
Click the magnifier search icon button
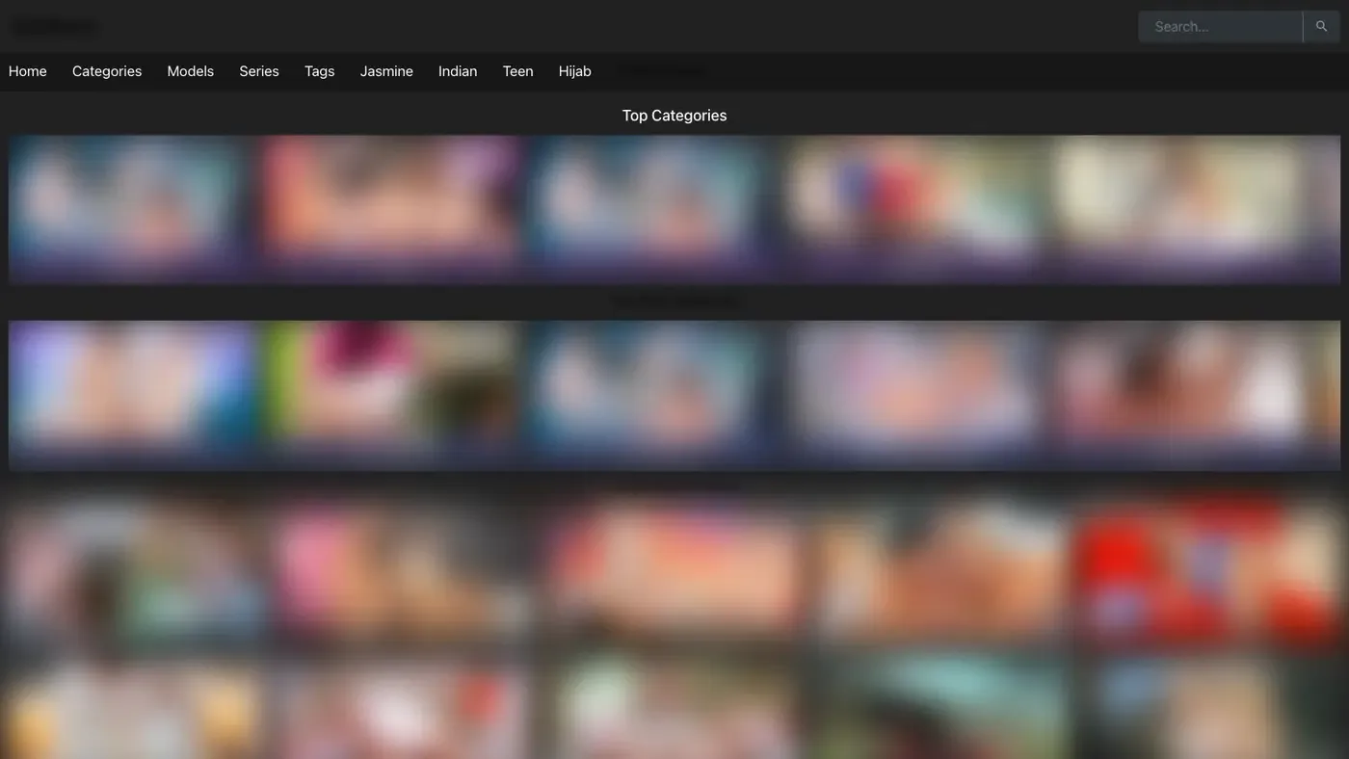1321,27
